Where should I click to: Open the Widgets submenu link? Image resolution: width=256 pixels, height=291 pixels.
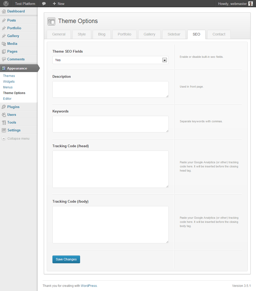(x=9, y=82)
